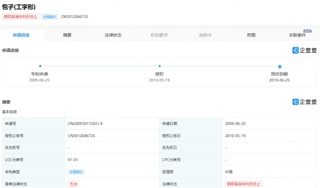The image size is (320, 188).
Task: Click the SVIP badge above 关联案件
Action: pyautogui.click(x=307, y=31)
